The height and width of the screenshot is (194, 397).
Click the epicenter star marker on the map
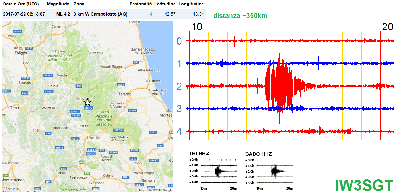tap(88, 102)
